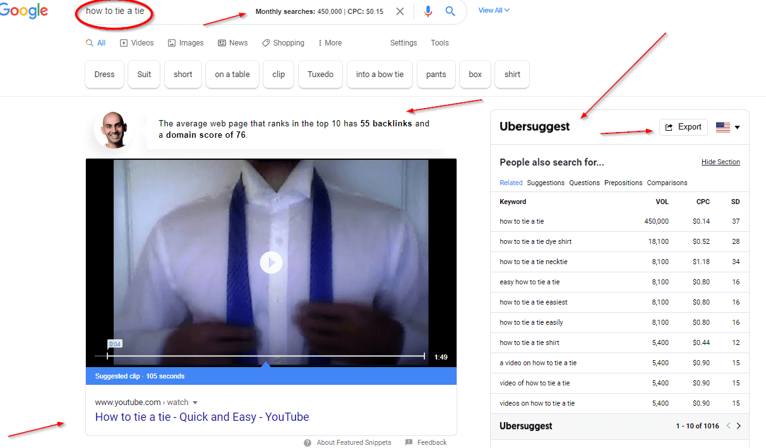Click the CPC column header
Screen dimensions: 766x448
[703, 202]
